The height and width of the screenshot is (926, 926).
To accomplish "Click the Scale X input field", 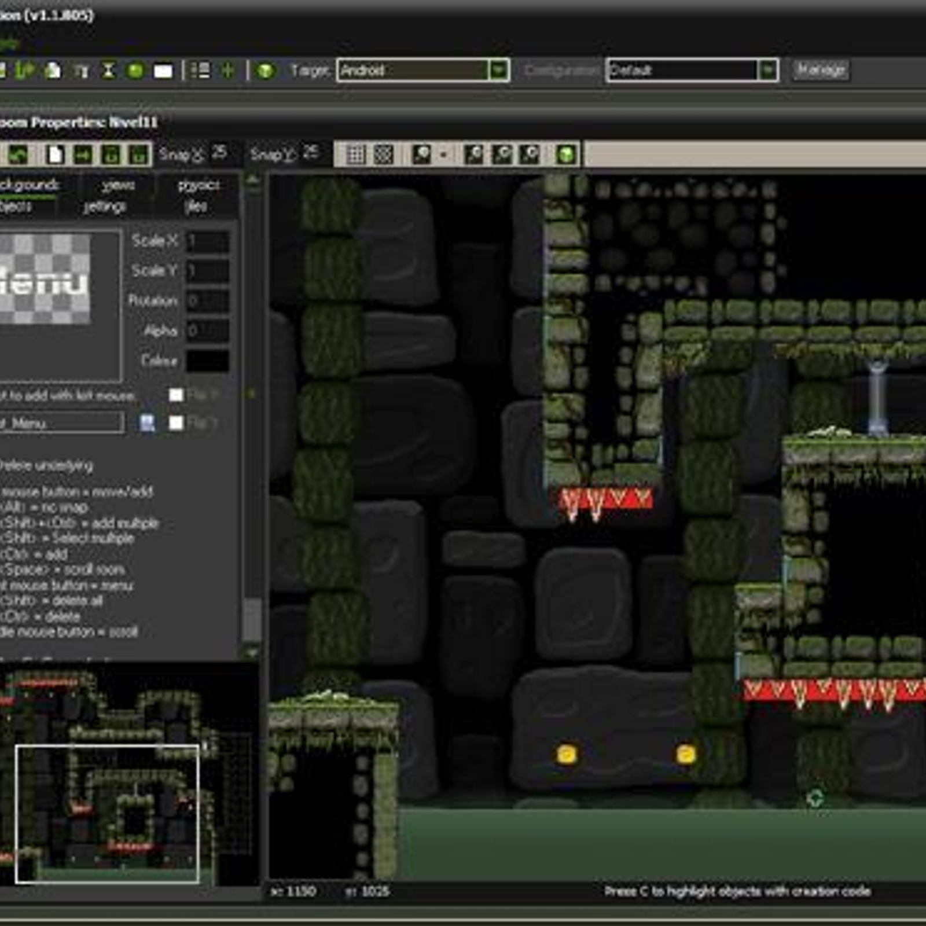I will pos(207,241).
